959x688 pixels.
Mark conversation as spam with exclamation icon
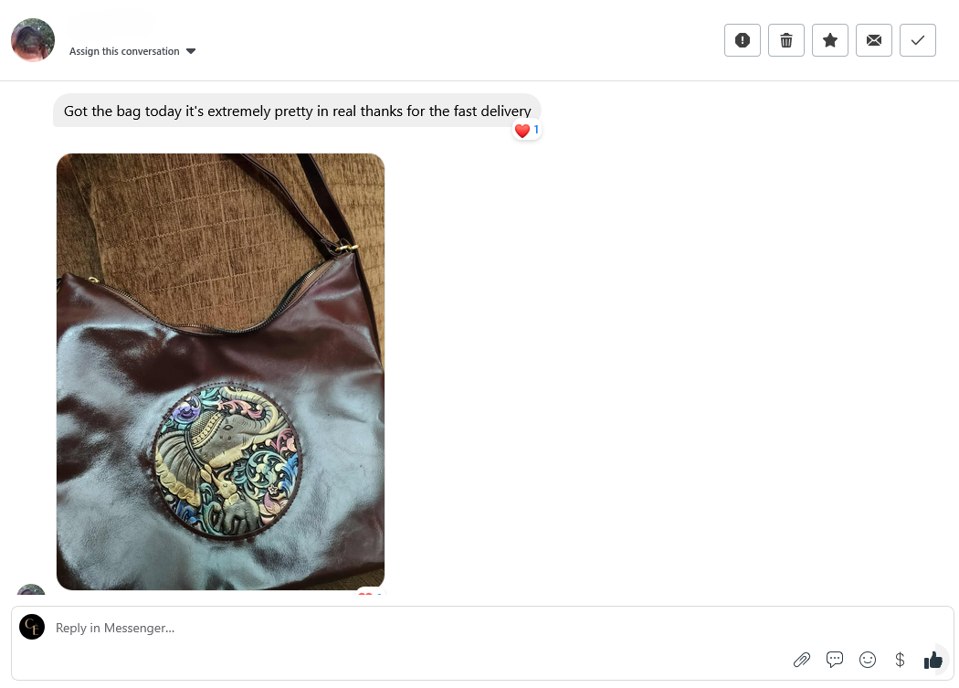coord(742,40)
